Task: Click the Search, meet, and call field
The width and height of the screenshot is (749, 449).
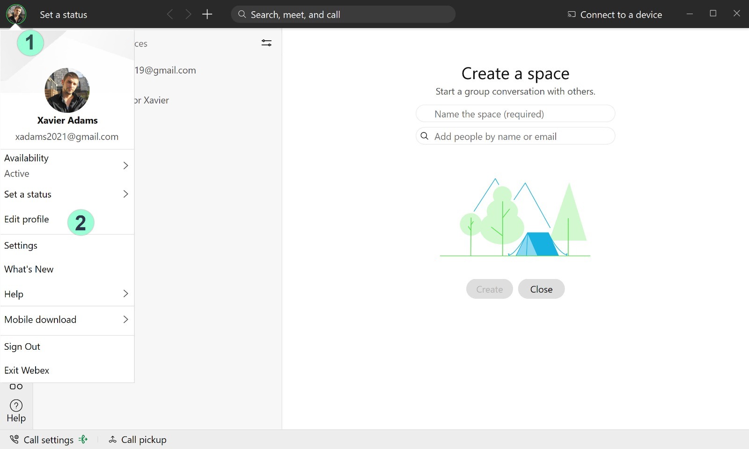Action: (x=343, y=15)
